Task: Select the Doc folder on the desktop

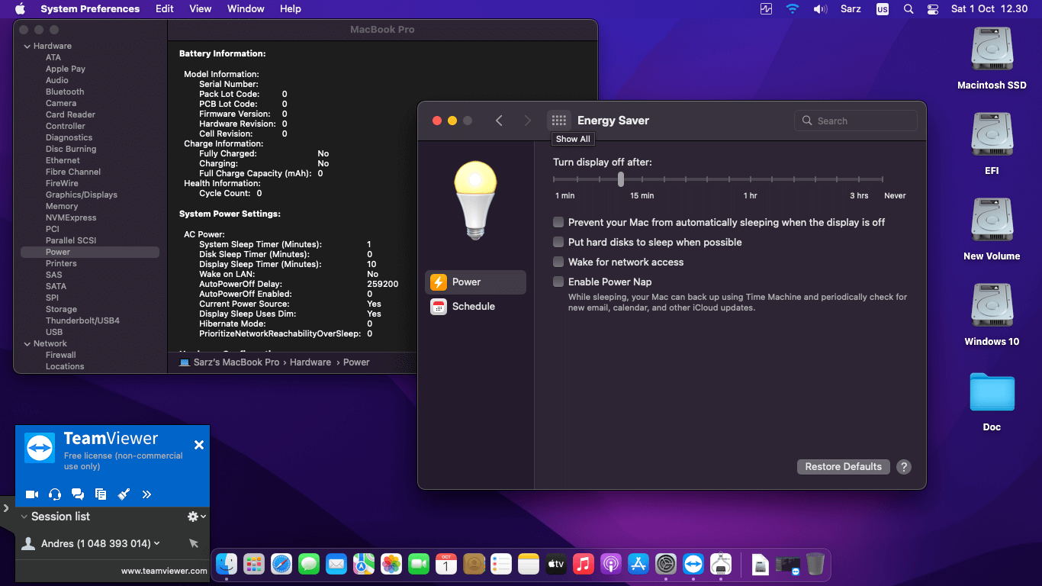Action: [x=992, y=401]
